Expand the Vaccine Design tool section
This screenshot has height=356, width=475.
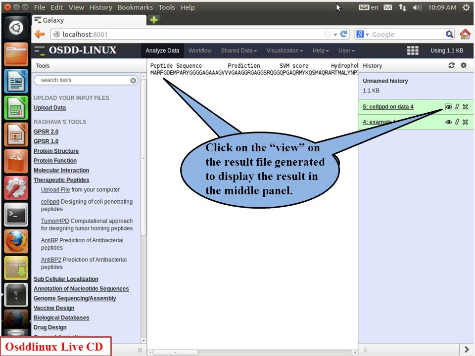coord(54,308)
